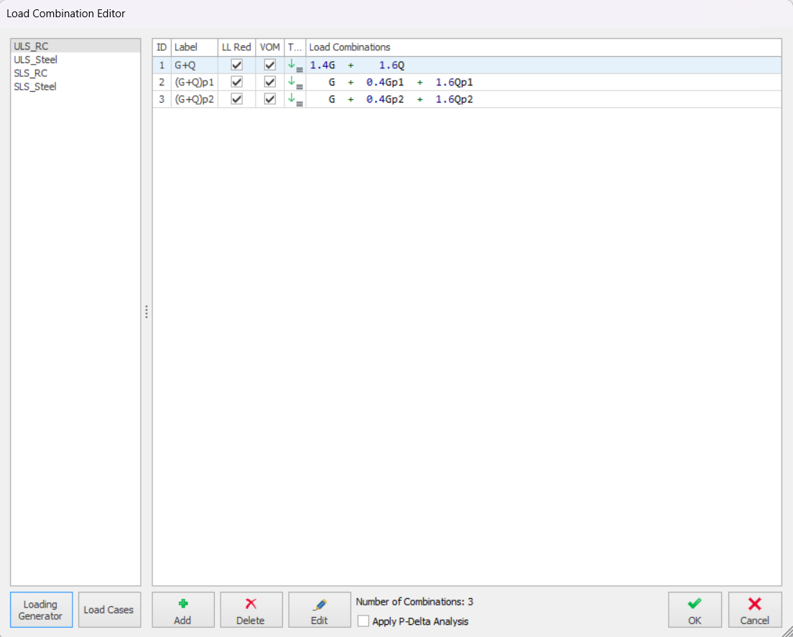
Task: Click the red X Cancel button
Action: coord(754,610)
